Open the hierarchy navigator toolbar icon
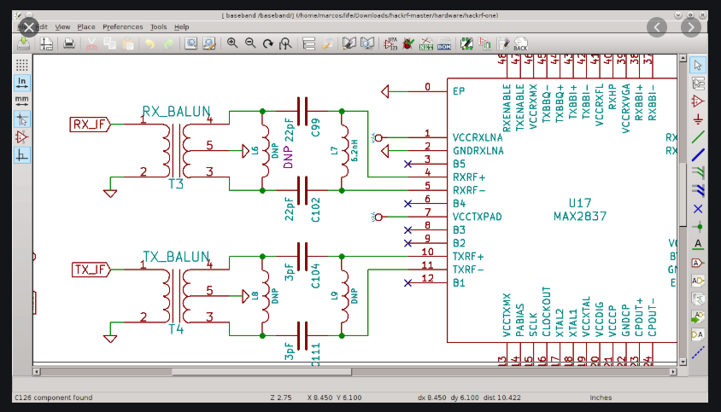This screenshot has height=412, width=721. 308,44
